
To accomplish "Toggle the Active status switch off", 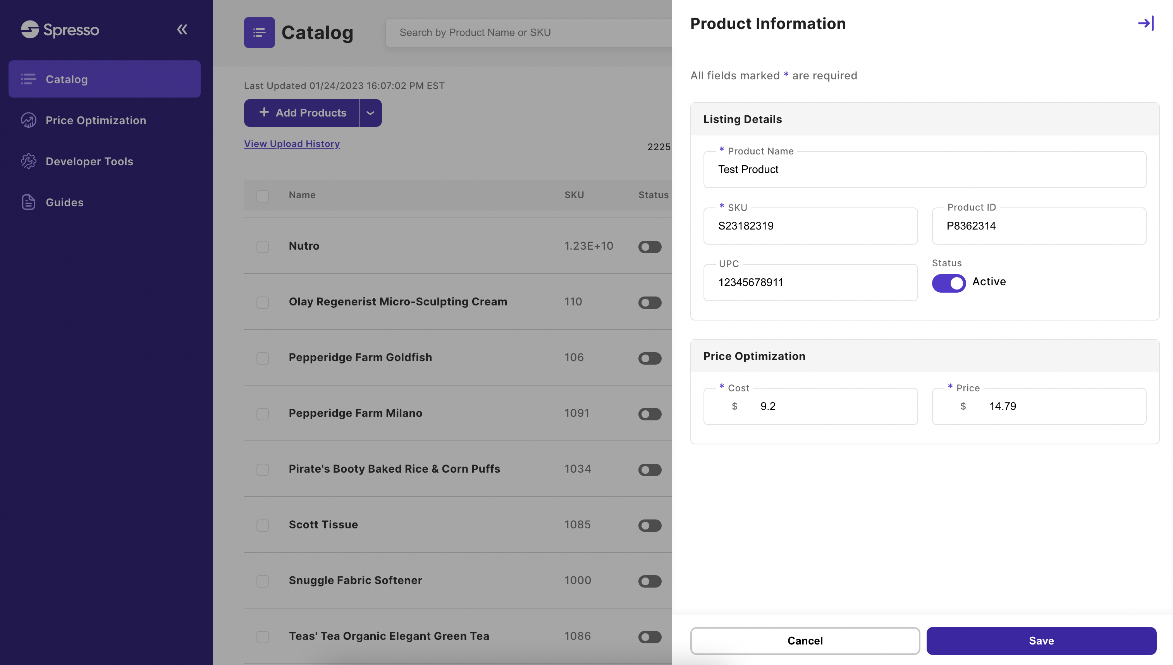I will (949, 283).
